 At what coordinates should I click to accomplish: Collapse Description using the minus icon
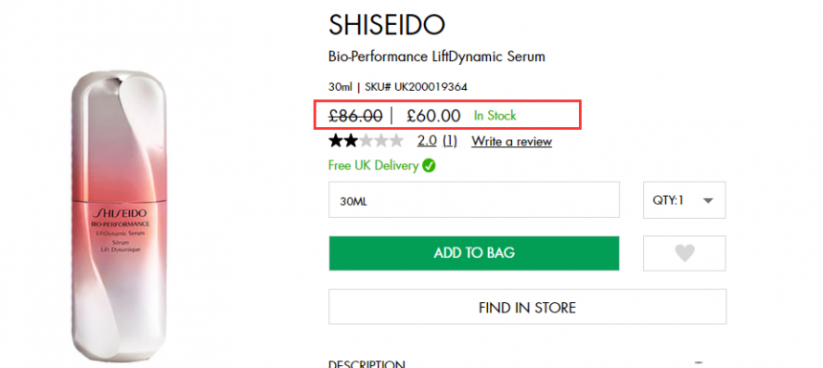point(698,363)
